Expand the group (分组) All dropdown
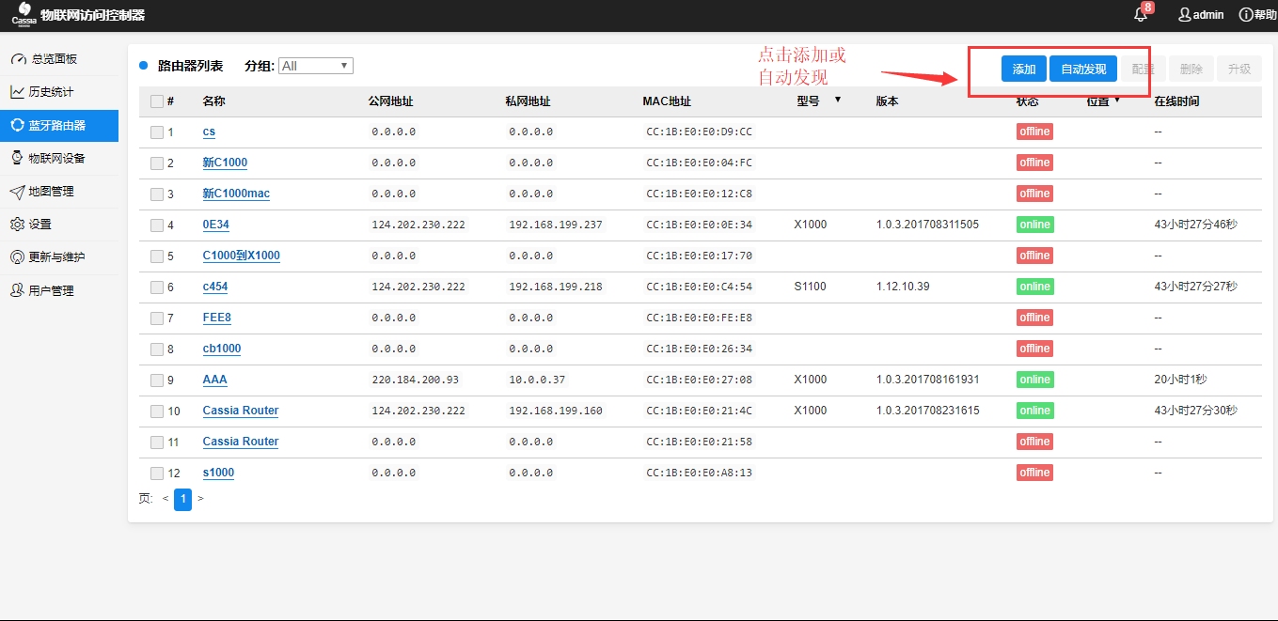1278x621 pixels. tap(315, 66)
